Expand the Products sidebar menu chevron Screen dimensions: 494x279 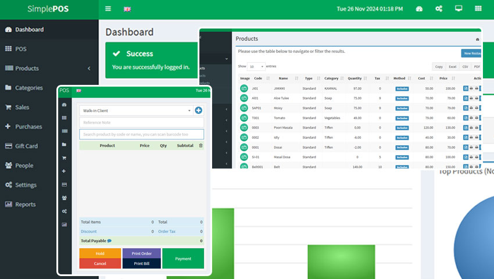(89, 69)
